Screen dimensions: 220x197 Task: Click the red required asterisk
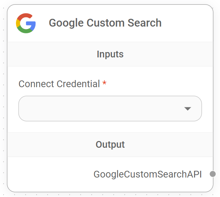104,84
